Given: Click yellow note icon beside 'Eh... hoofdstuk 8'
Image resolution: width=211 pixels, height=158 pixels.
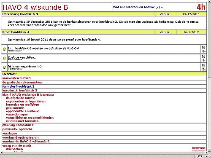Looking at the screenshot, I should (x=4, y=49).
